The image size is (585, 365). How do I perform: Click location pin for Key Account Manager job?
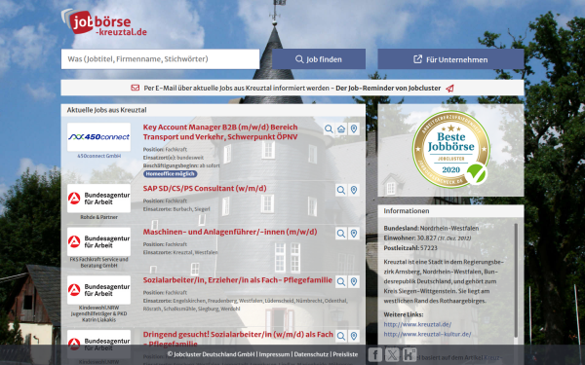tap(354, 129)
